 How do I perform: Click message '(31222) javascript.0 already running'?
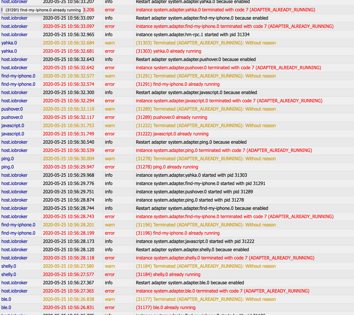point(172,134)
